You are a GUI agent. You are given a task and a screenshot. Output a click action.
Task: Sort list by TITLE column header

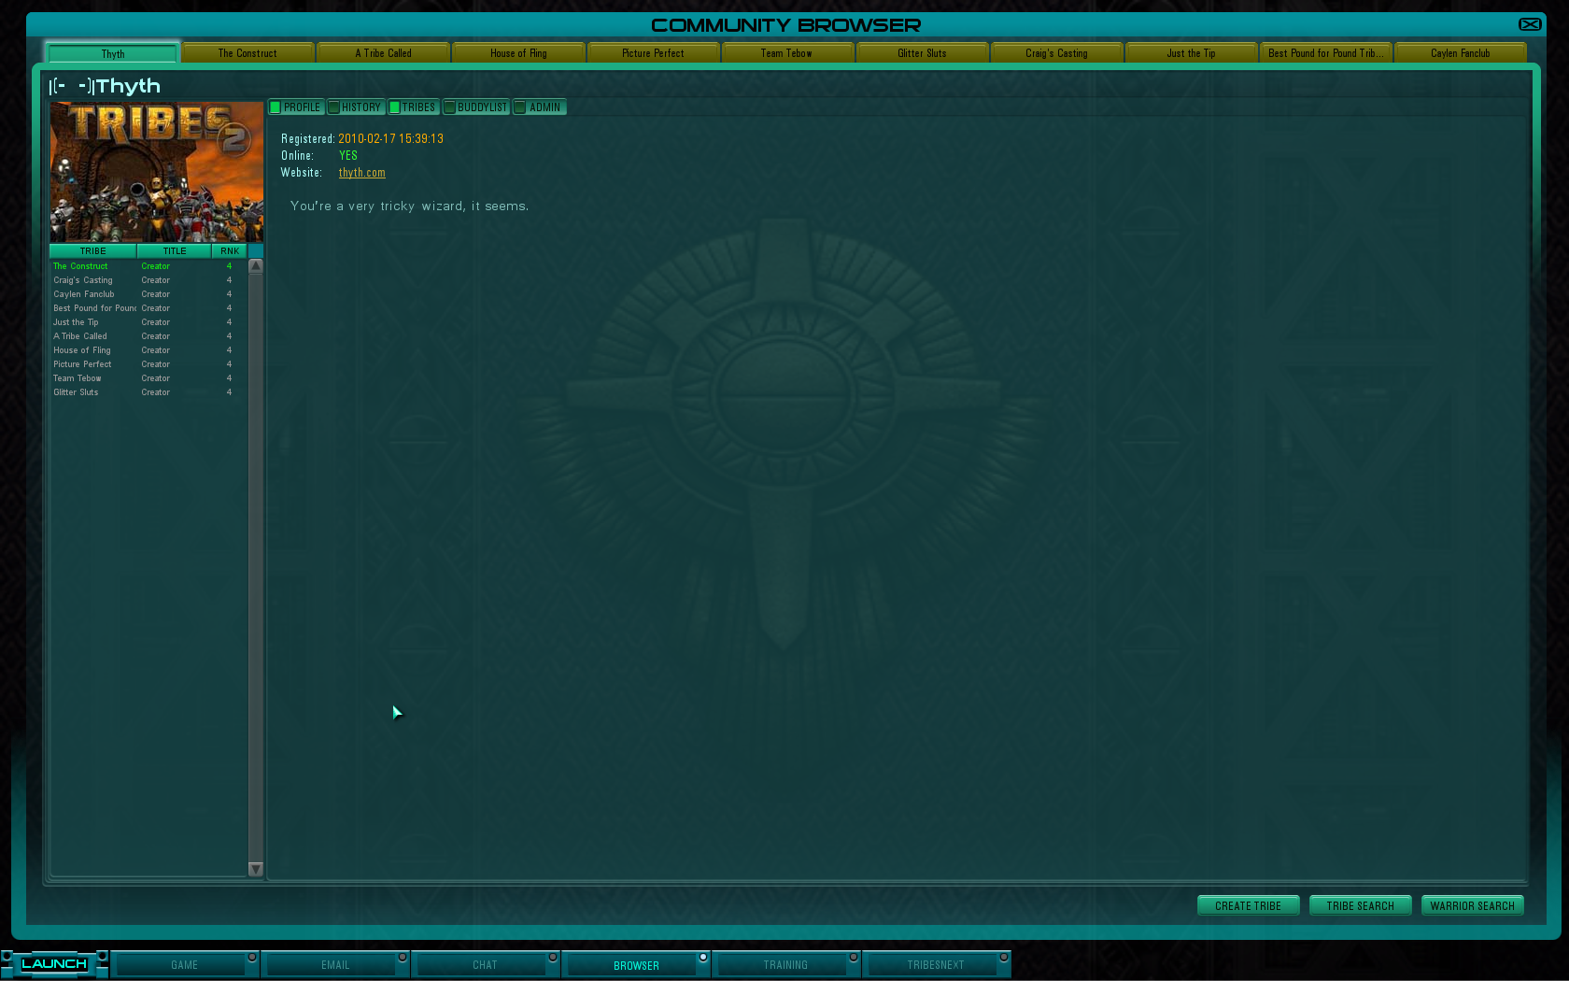175,251
